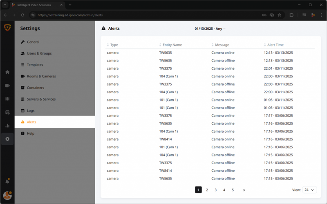This screenshot has height=204, width=327.
Task: Click the user avatar icon
Action: coord(7,195)
